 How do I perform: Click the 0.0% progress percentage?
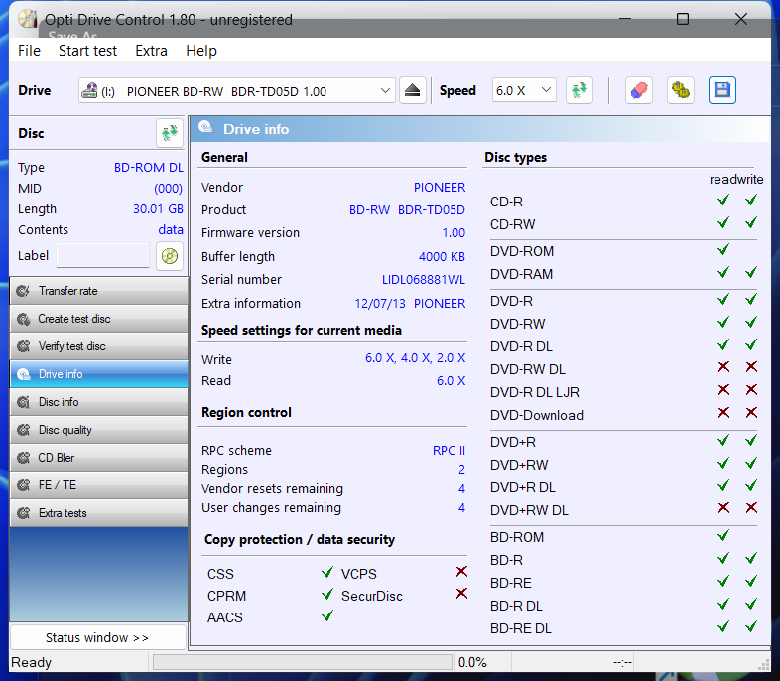click(472, 662)
